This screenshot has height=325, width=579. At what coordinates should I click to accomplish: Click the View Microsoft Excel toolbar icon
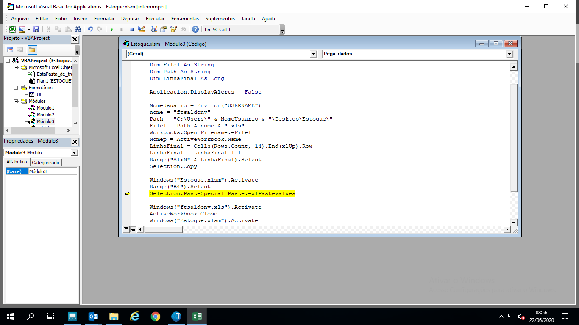click(x=12, y=29)
